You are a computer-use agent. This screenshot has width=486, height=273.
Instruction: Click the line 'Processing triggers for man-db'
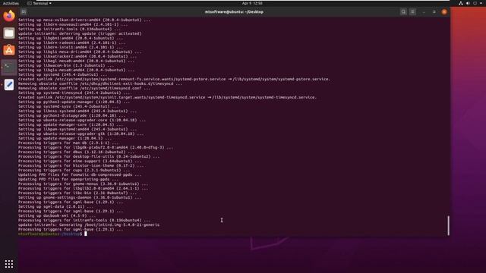pyautogui.click(x=68, y=143)
